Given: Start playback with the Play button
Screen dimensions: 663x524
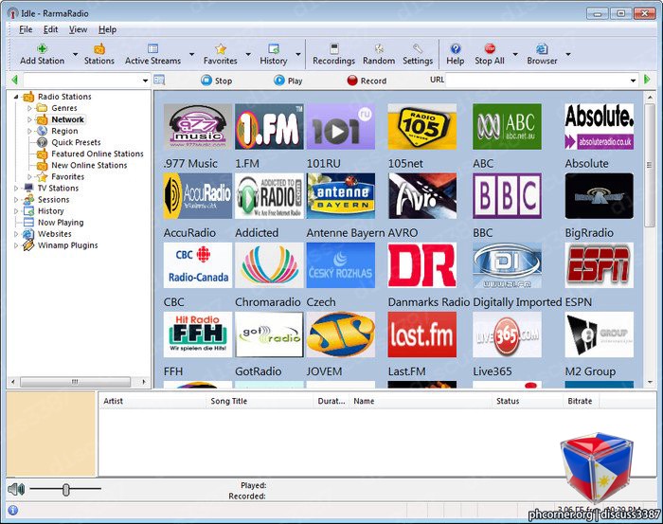Looking at the screenshot, I should (x=288, y=81).
